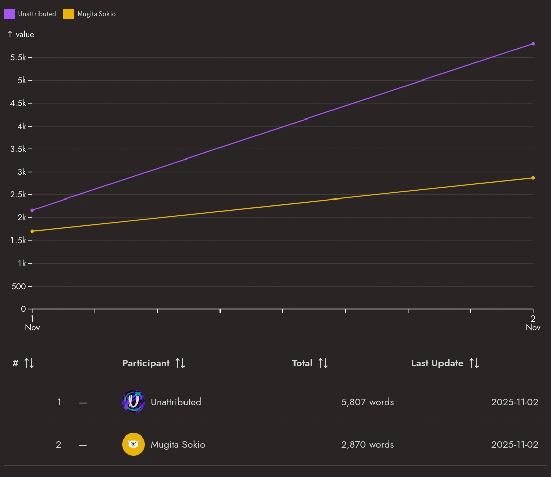Sort participants by Last Update date
Image resolution: width=551 pixels, height=477 pixels.
(x=437, y=363)
